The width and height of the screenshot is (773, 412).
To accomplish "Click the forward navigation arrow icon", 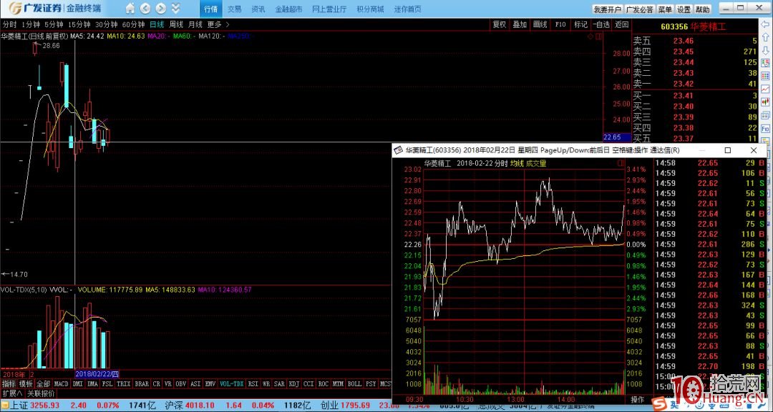I will pos(161,9).
